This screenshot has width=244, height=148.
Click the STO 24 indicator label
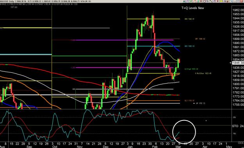(x=238, y=126)
